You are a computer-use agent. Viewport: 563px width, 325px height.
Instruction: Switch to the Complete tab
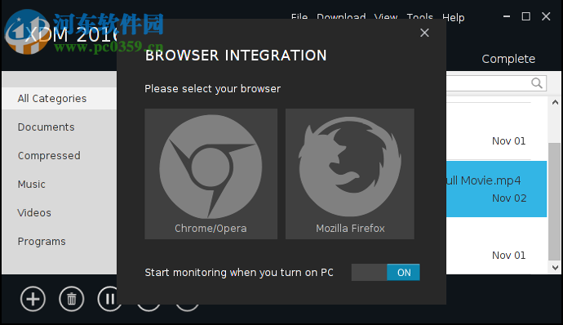click(x=508, y=59)
